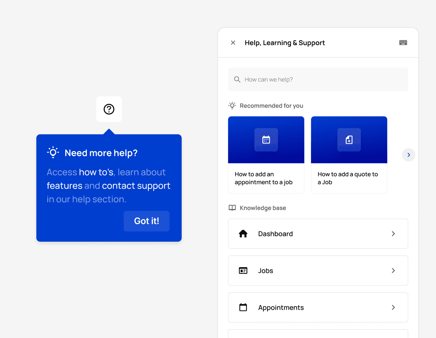Click the 'How can we help?' search field
Image resolution: width=436 pixels, height=338 pixels.
(x=318, y=79)
